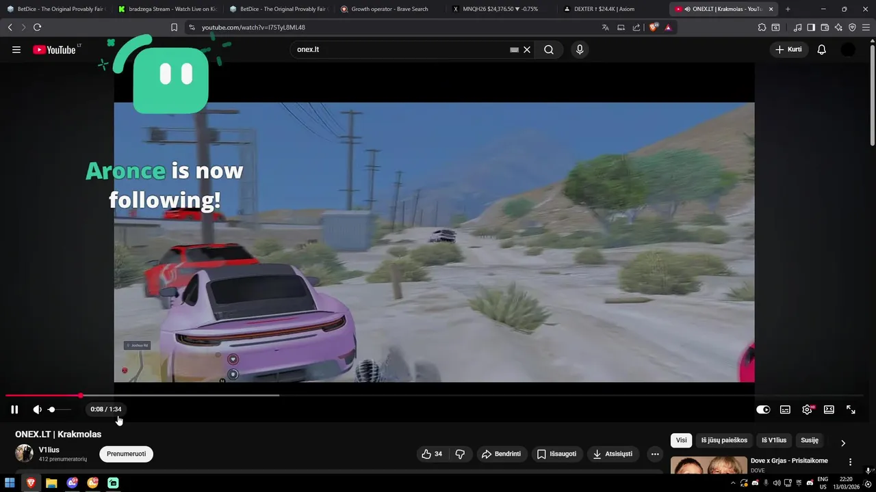Pause the video
The image size is (876, 492).
(x=14, y=409)
